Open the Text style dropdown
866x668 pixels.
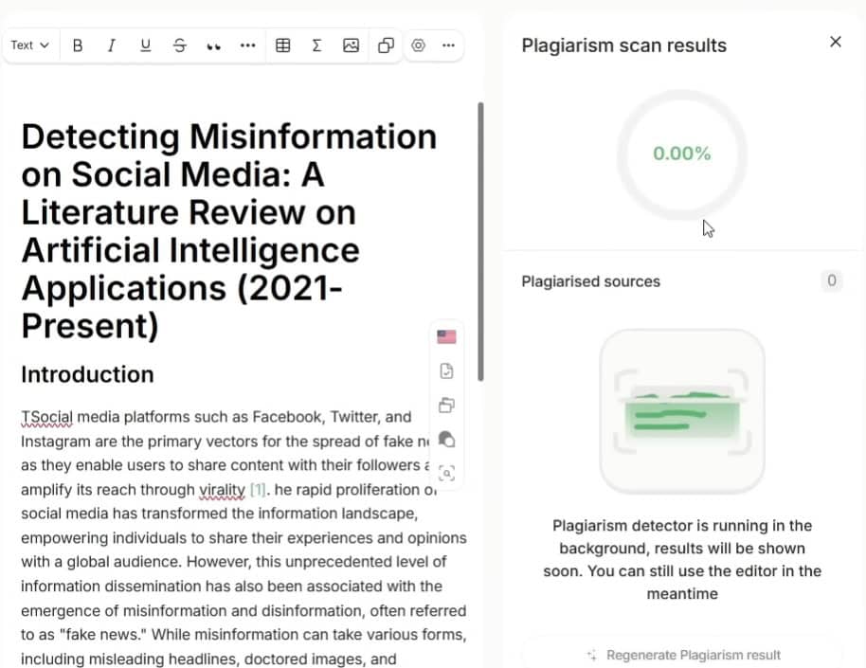click(29, 45)
